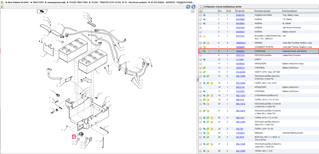Click blue arrow icon for part 84478860
The height and width of the screenshot is (154, 319).
204,19
